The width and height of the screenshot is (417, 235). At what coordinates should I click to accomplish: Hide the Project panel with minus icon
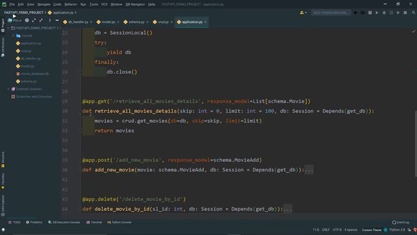coord(57,20)
